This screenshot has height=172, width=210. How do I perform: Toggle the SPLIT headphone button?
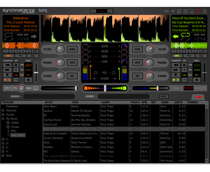click(8, 88)
